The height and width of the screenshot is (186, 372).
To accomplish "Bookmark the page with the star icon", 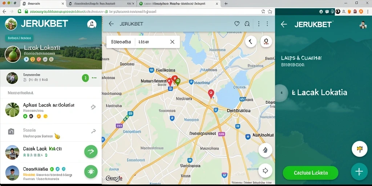I will click(x=270, y=11).
